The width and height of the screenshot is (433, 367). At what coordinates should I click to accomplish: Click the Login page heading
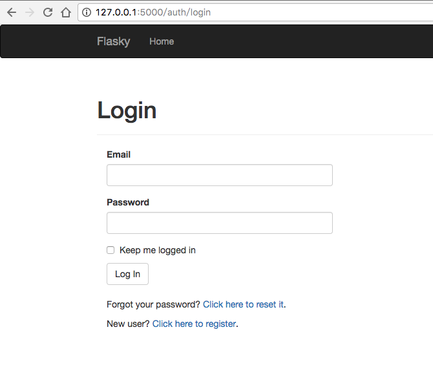pos(127,110)
